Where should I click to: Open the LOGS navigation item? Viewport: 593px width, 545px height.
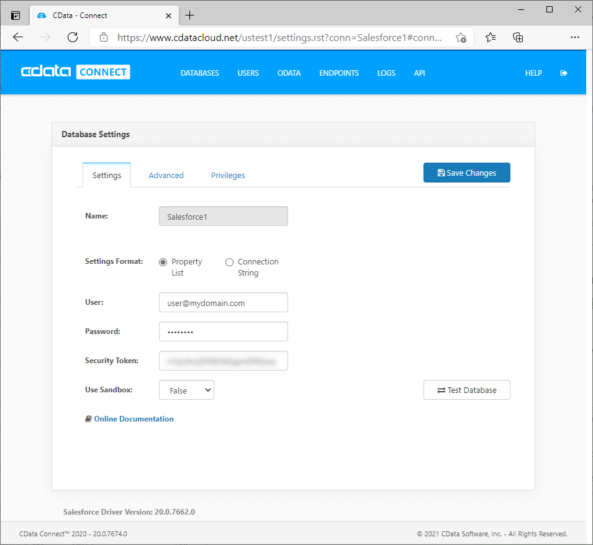pyautogui.click(x=386, y=73)
